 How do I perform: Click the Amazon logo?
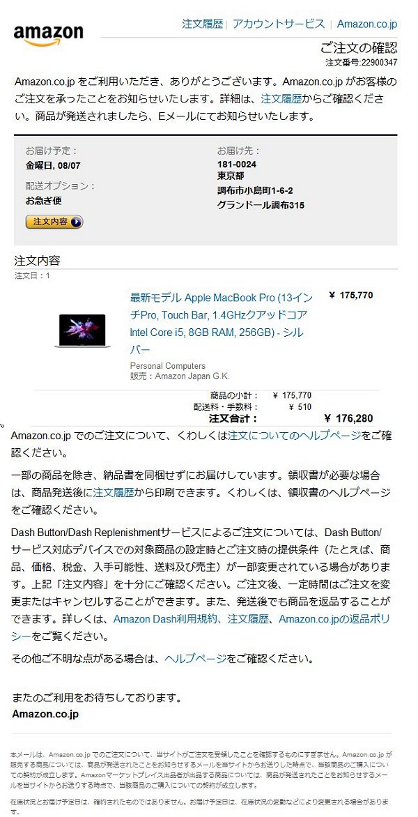click(x=48, y=35)
